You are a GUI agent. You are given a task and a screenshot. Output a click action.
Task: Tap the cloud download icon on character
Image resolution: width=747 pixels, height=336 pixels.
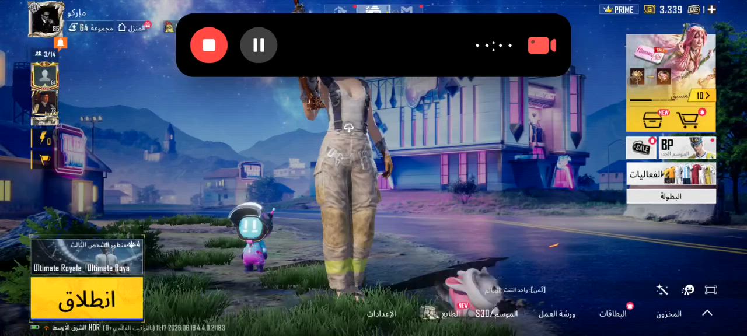(349, 128)
